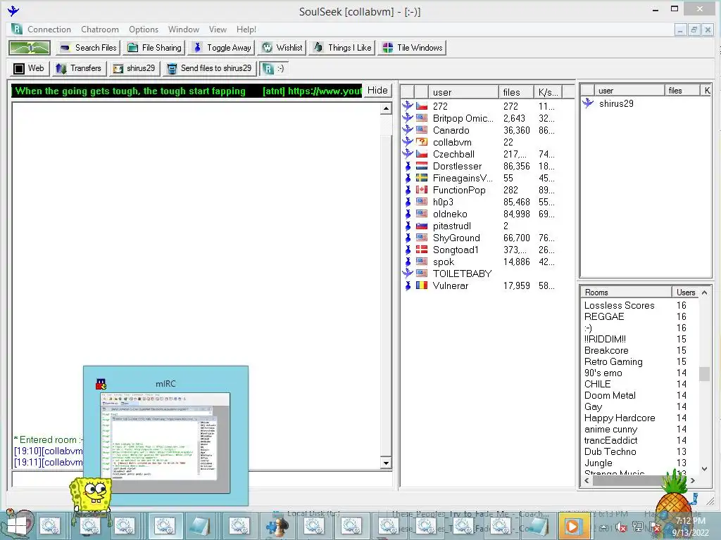Click the chat log scroll down arrow

point(386,463)
